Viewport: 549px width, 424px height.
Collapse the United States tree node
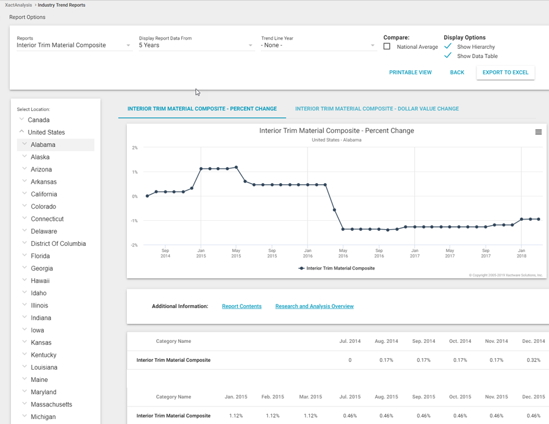pos(22,132)
